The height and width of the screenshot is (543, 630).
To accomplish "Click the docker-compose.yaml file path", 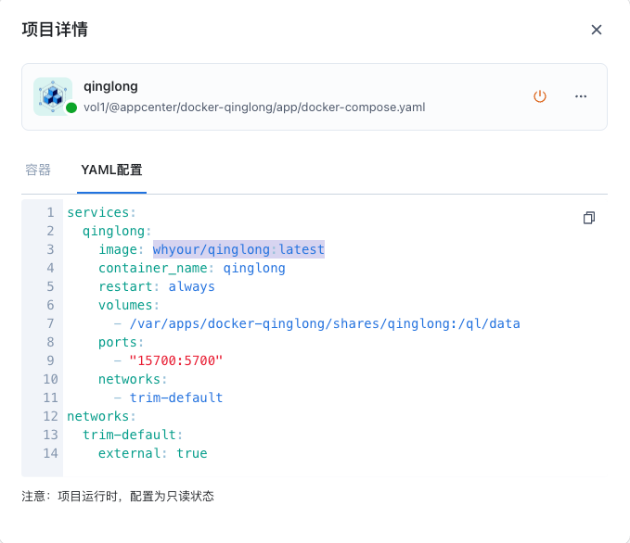I will tap(254, 107).
